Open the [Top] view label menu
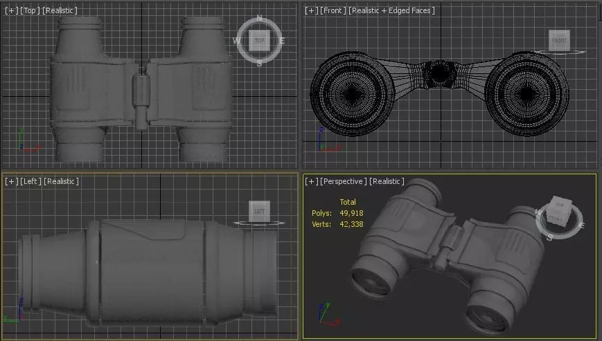This screenshot has height=341, width=602. [30, 10]
